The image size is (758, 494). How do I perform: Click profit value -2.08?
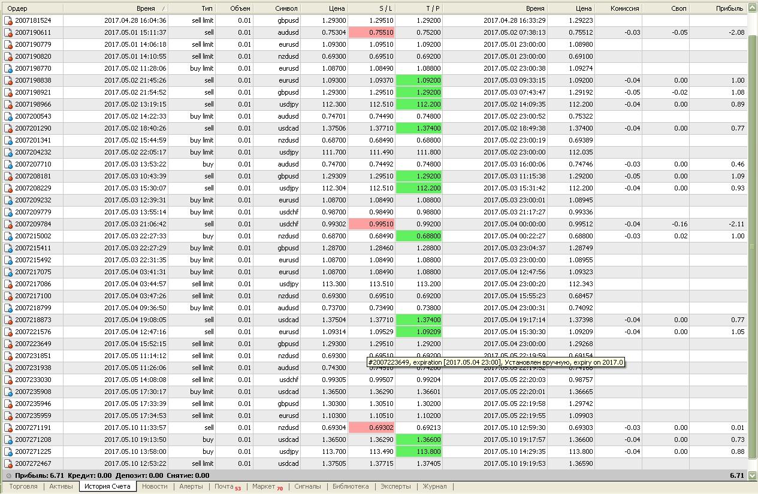(736, 32)
